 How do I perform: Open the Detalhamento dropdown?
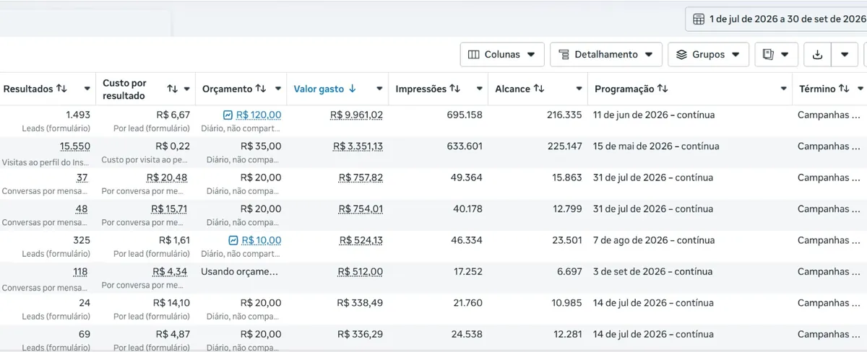(x=606, y=54)
